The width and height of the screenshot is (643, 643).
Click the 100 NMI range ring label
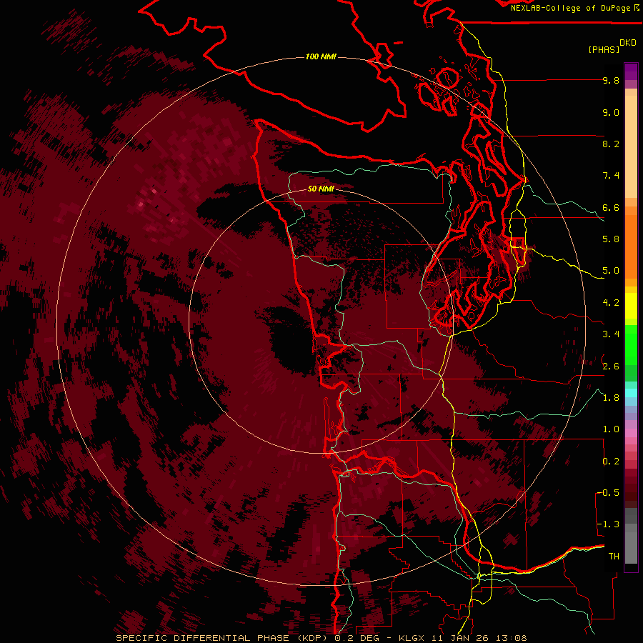click(x=321, y=56)
